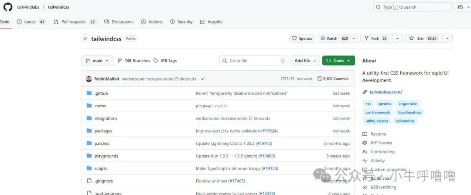Expand the Fork options dropdown arrow
The width and height of the screenshot is (471, 195).
[x=397, y=38]
